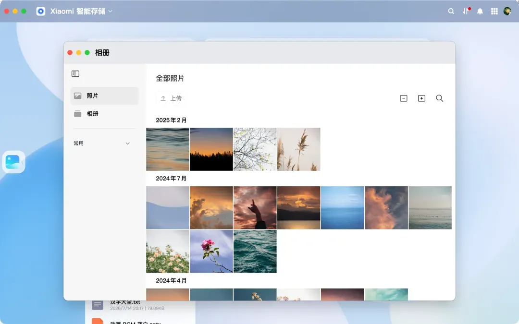The image size is (519, 324).
Task: Open the search icon in album toolbar
Action: click(439, 98)
